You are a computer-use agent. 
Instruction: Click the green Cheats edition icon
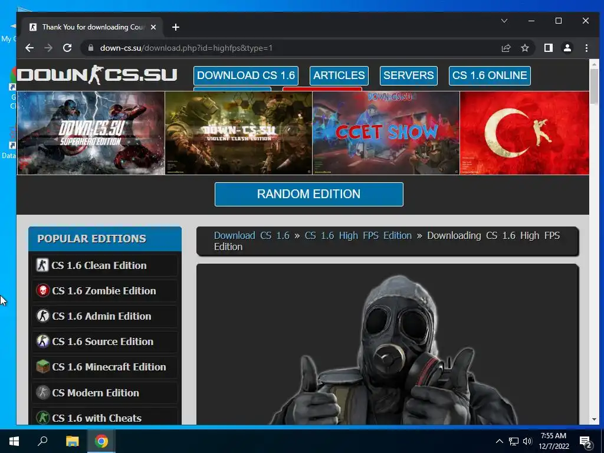(42, 418)
